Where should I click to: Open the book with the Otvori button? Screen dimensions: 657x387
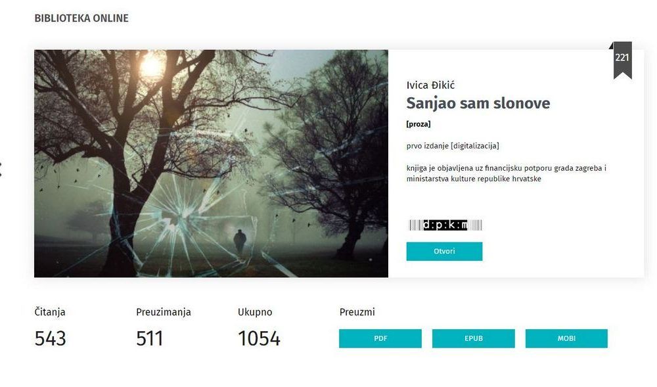click(444, 251)
